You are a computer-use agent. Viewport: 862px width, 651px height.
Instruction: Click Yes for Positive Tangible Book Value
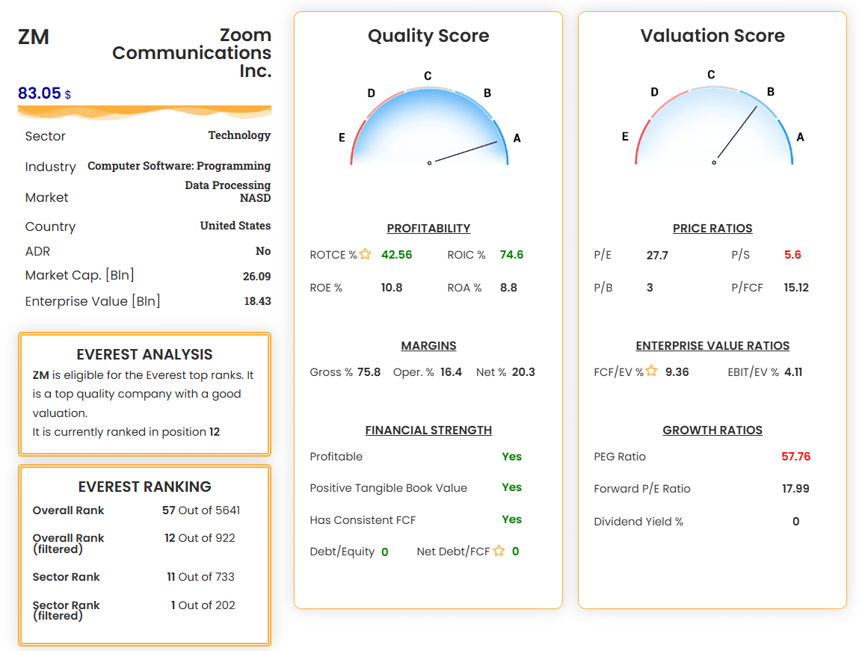coord(512,487)
